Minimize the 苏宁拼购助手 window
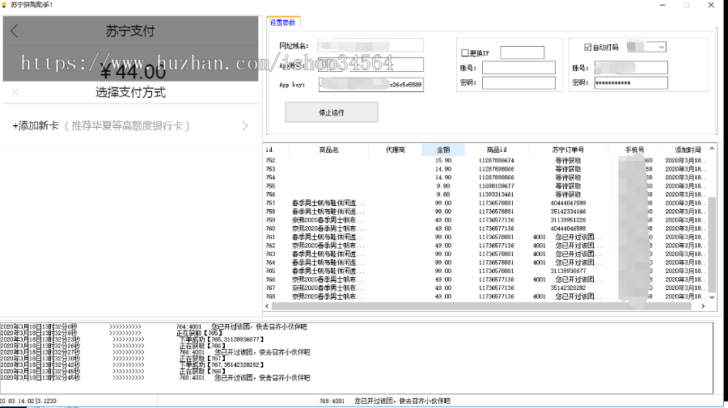 662,5
